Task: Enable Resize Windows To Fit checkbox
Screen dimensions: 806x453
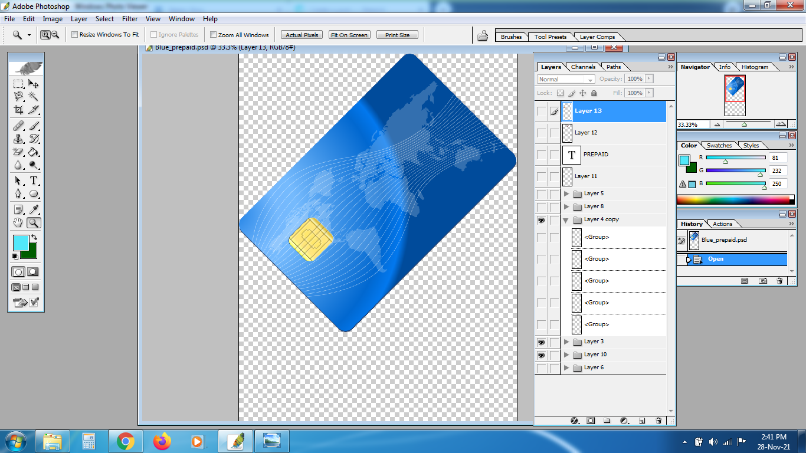Action: click(x=75, y=35)
